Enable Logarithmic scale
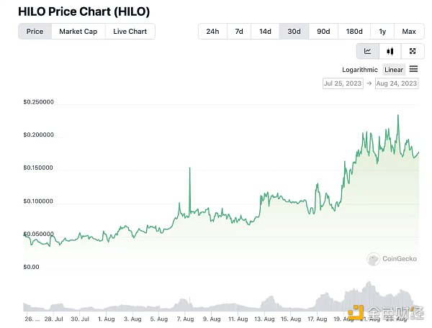Image resolution: width=432 pixels, height=328 pixels. pos(361,70)
